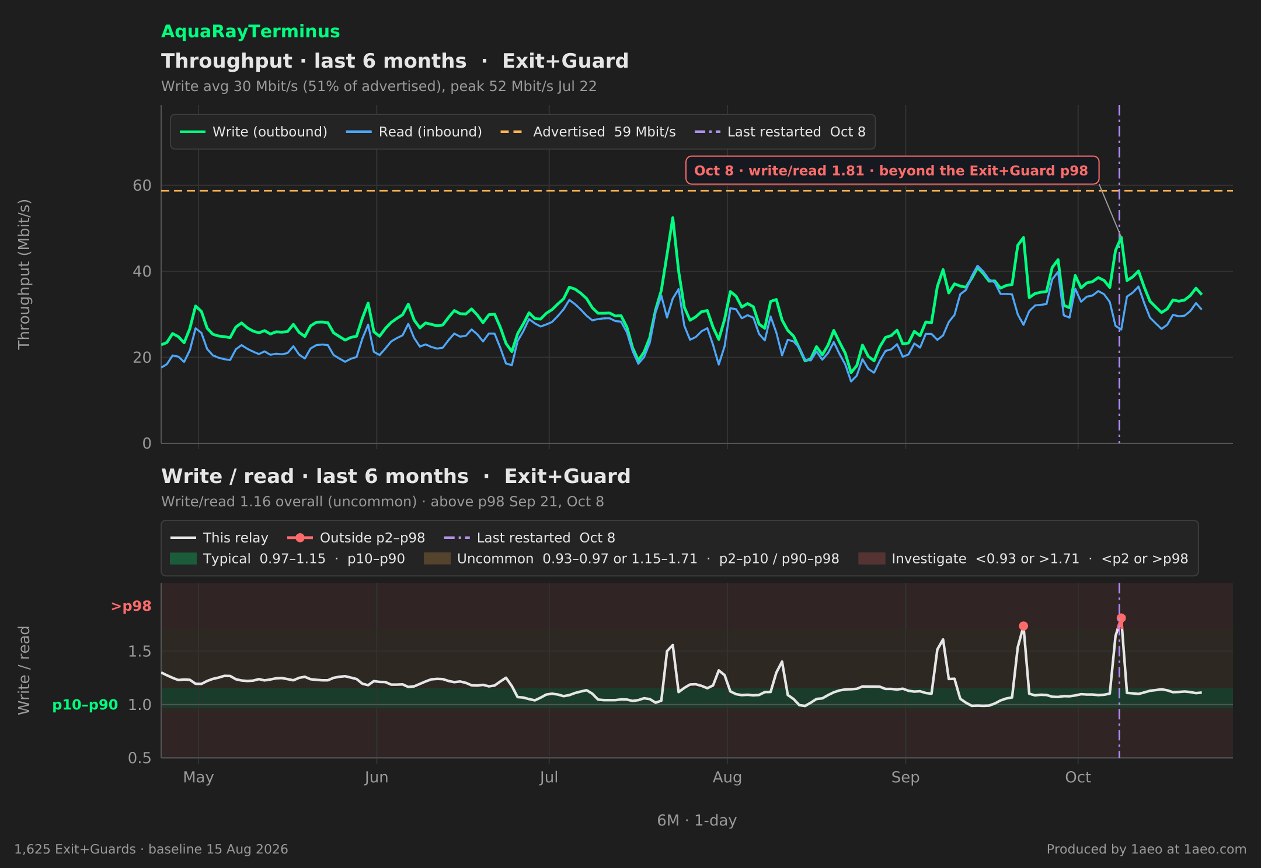Click the 'Uncommon 0.93–0.97 or 1.15–1.71' legend text
The width and height of the screenshot is (1261, 868).
pos(648,559)
